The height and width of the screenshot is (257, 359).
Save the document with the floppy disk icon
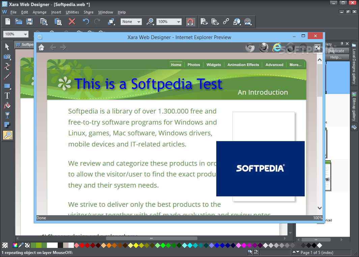click(30, 22)
